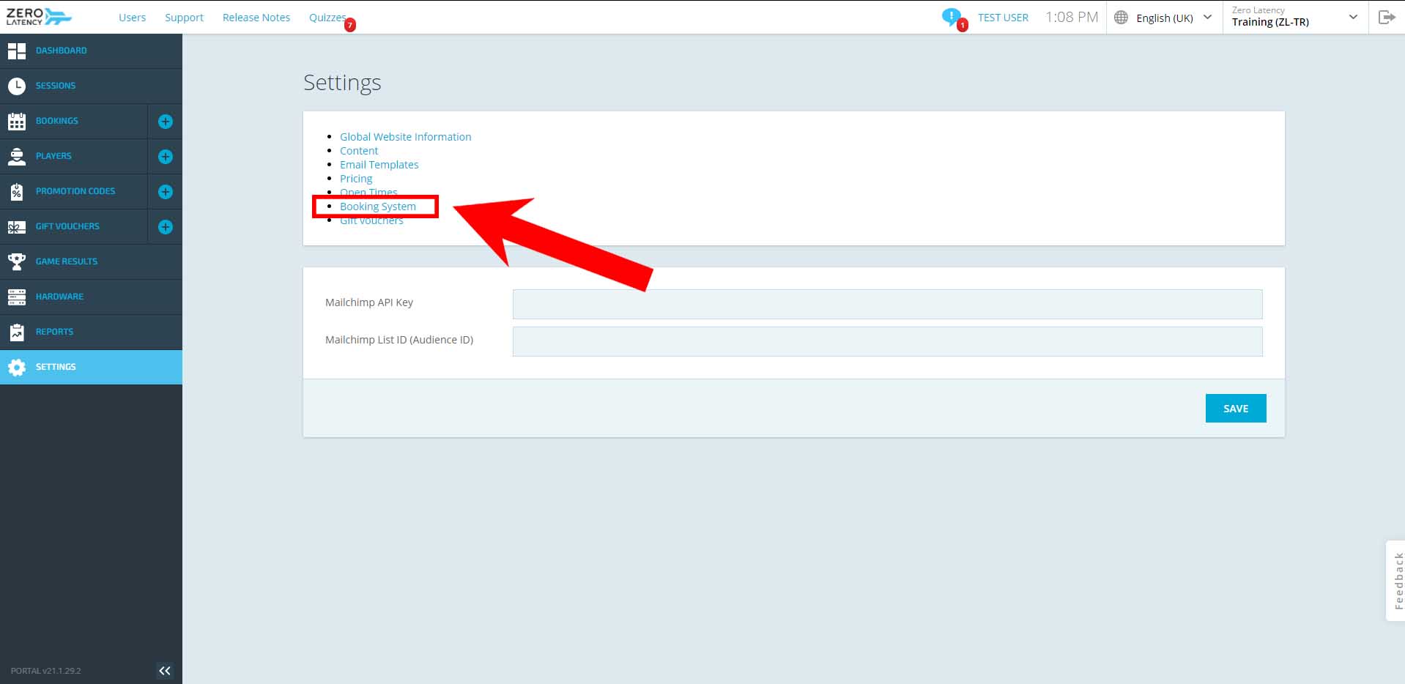Add a new booking with plus icon
Screen dimensions: 1405x684
tap(166, 122)
